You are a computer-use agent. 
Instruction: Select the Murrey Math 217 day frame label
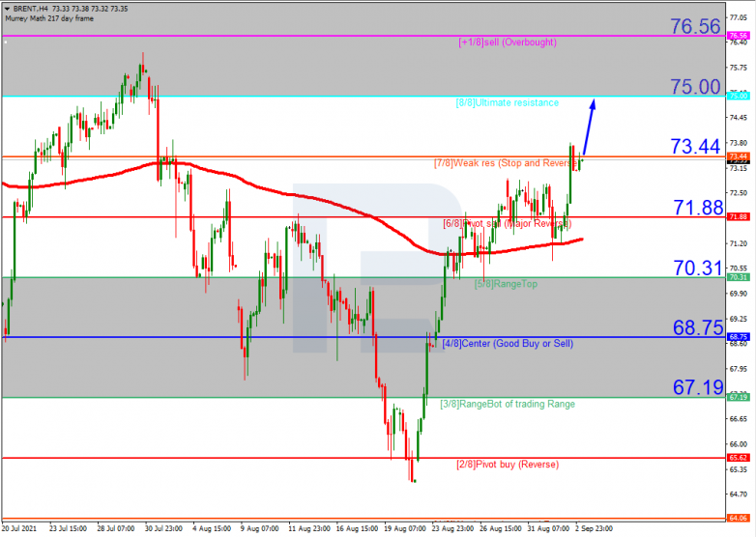pos(49,18)
